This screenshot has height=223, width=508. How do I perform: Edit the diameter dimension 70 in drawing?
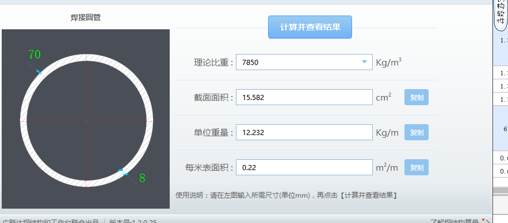[35, 55]
